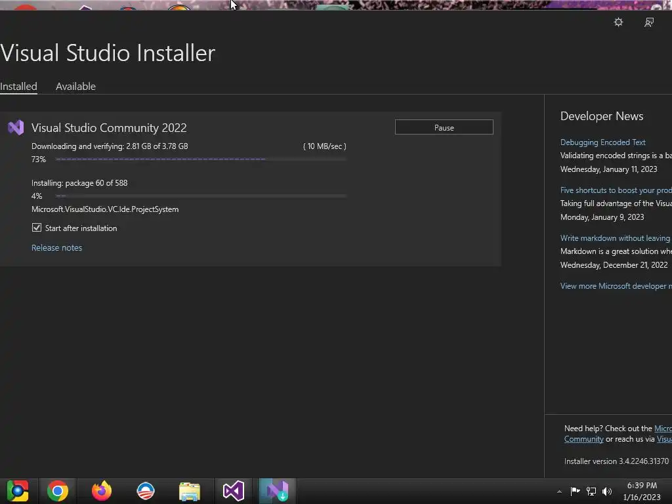672x504 pixels.
Task: Open the installer theme settings sun icon
Action: 618,22
